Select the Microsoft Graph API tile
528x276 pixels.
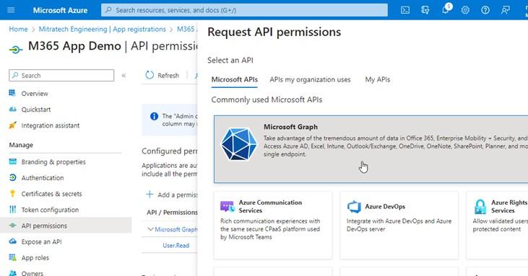(x=371, y=149)
